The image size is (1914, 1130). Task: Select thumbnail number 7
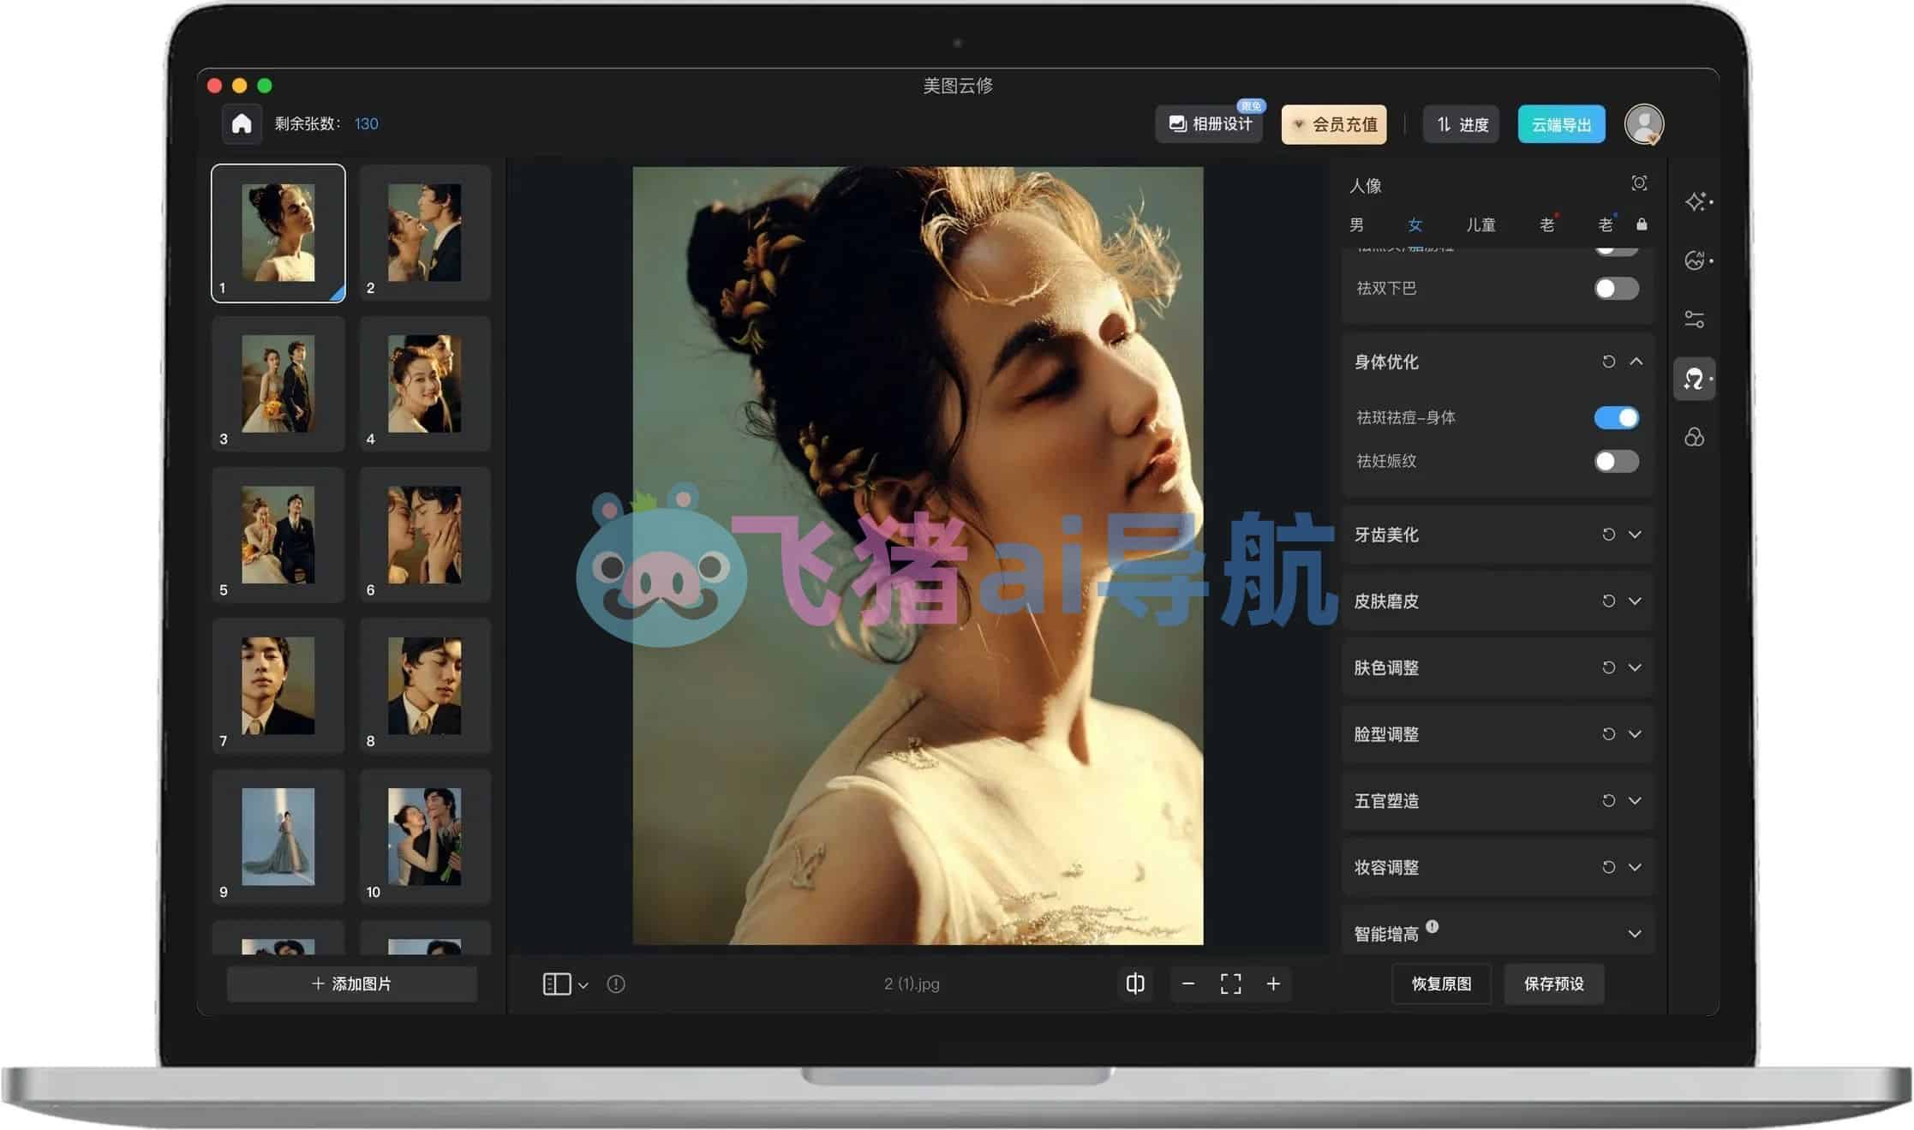(278, 685)
